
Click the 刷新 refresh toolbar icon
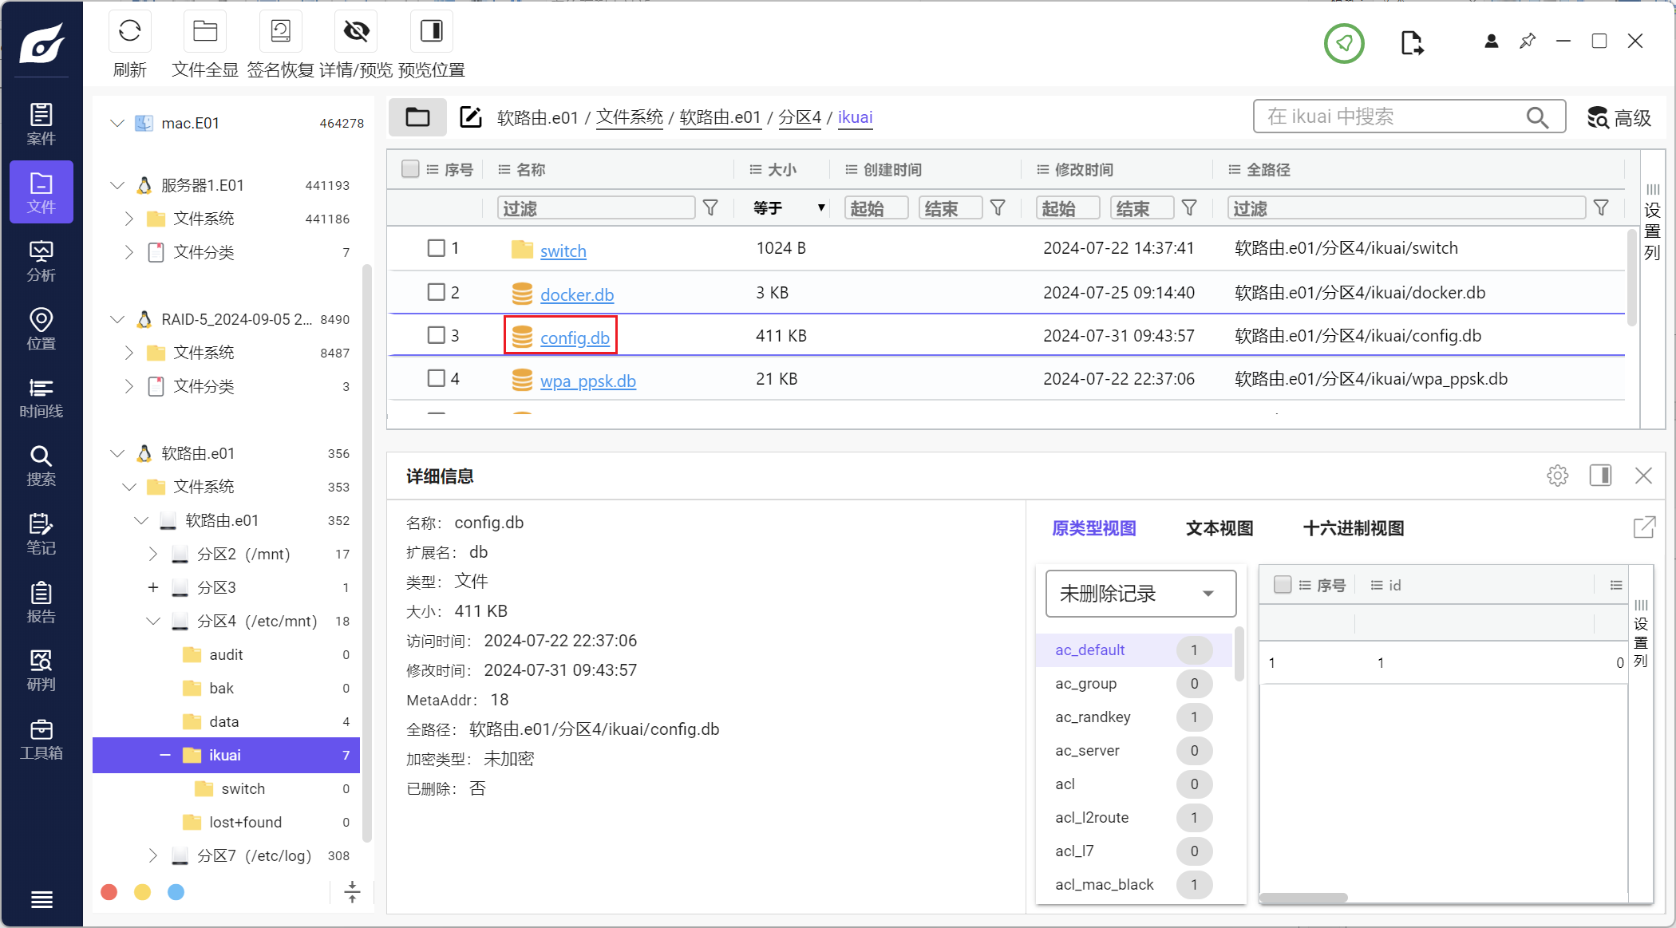pyautogui.click(x=129, y=31)
